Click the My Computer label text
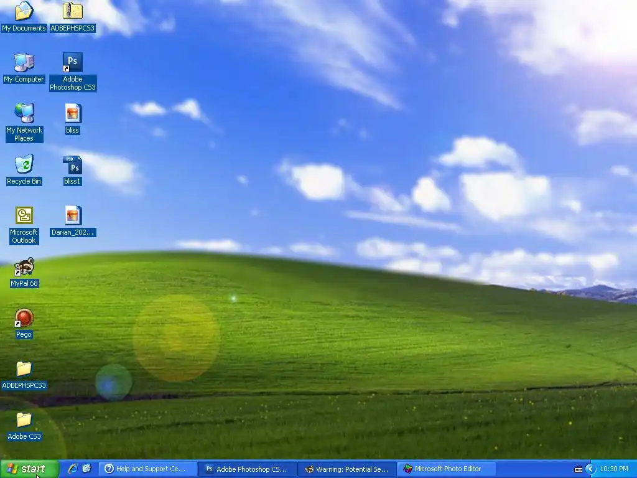The image size is (637, 478). tap(24, 79)
